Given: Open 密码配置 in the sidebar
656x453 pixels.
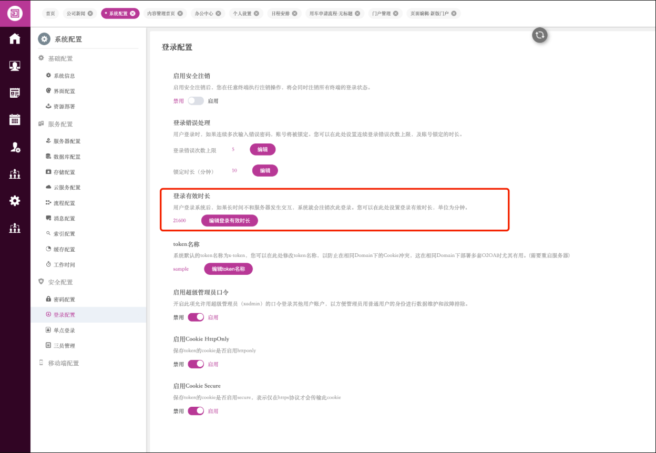Looking at the screenshot, I should coord(64,300).
